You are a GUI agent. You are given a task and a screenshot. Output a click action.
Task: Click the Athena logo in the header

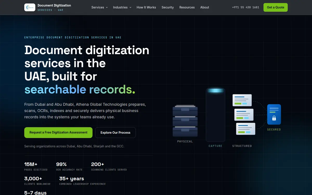[x=30, y=7]
